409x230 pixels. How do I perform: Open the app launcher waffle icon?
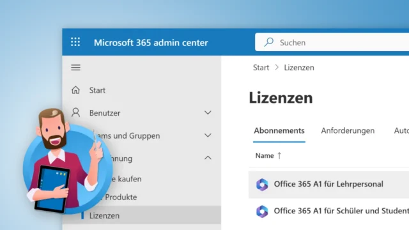tap(75, 42)
